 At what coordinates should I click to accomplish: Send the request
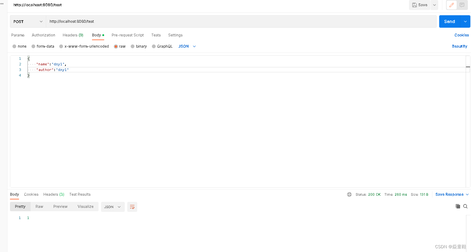click(449, 21)
